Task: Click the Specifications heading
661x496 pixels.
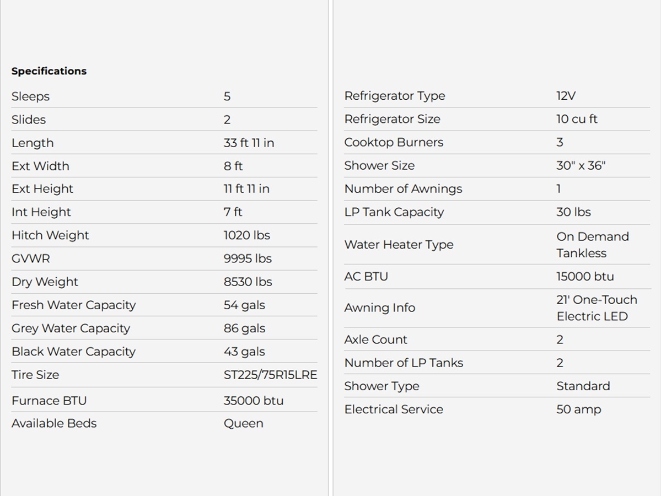Action: coord(49,71)
